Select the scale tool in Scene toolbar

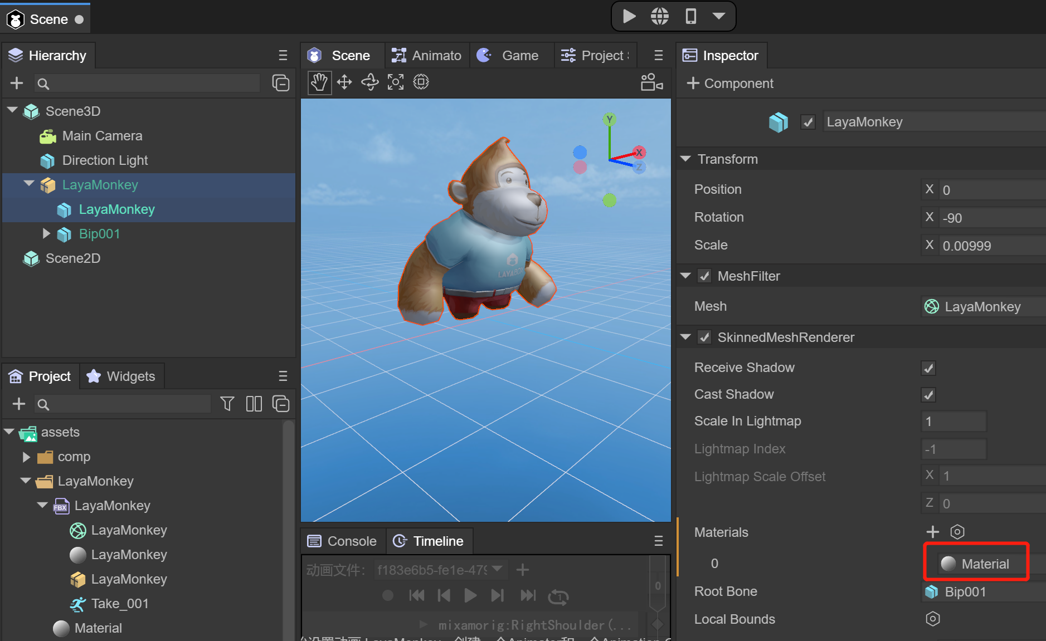(x=396, y=82)
